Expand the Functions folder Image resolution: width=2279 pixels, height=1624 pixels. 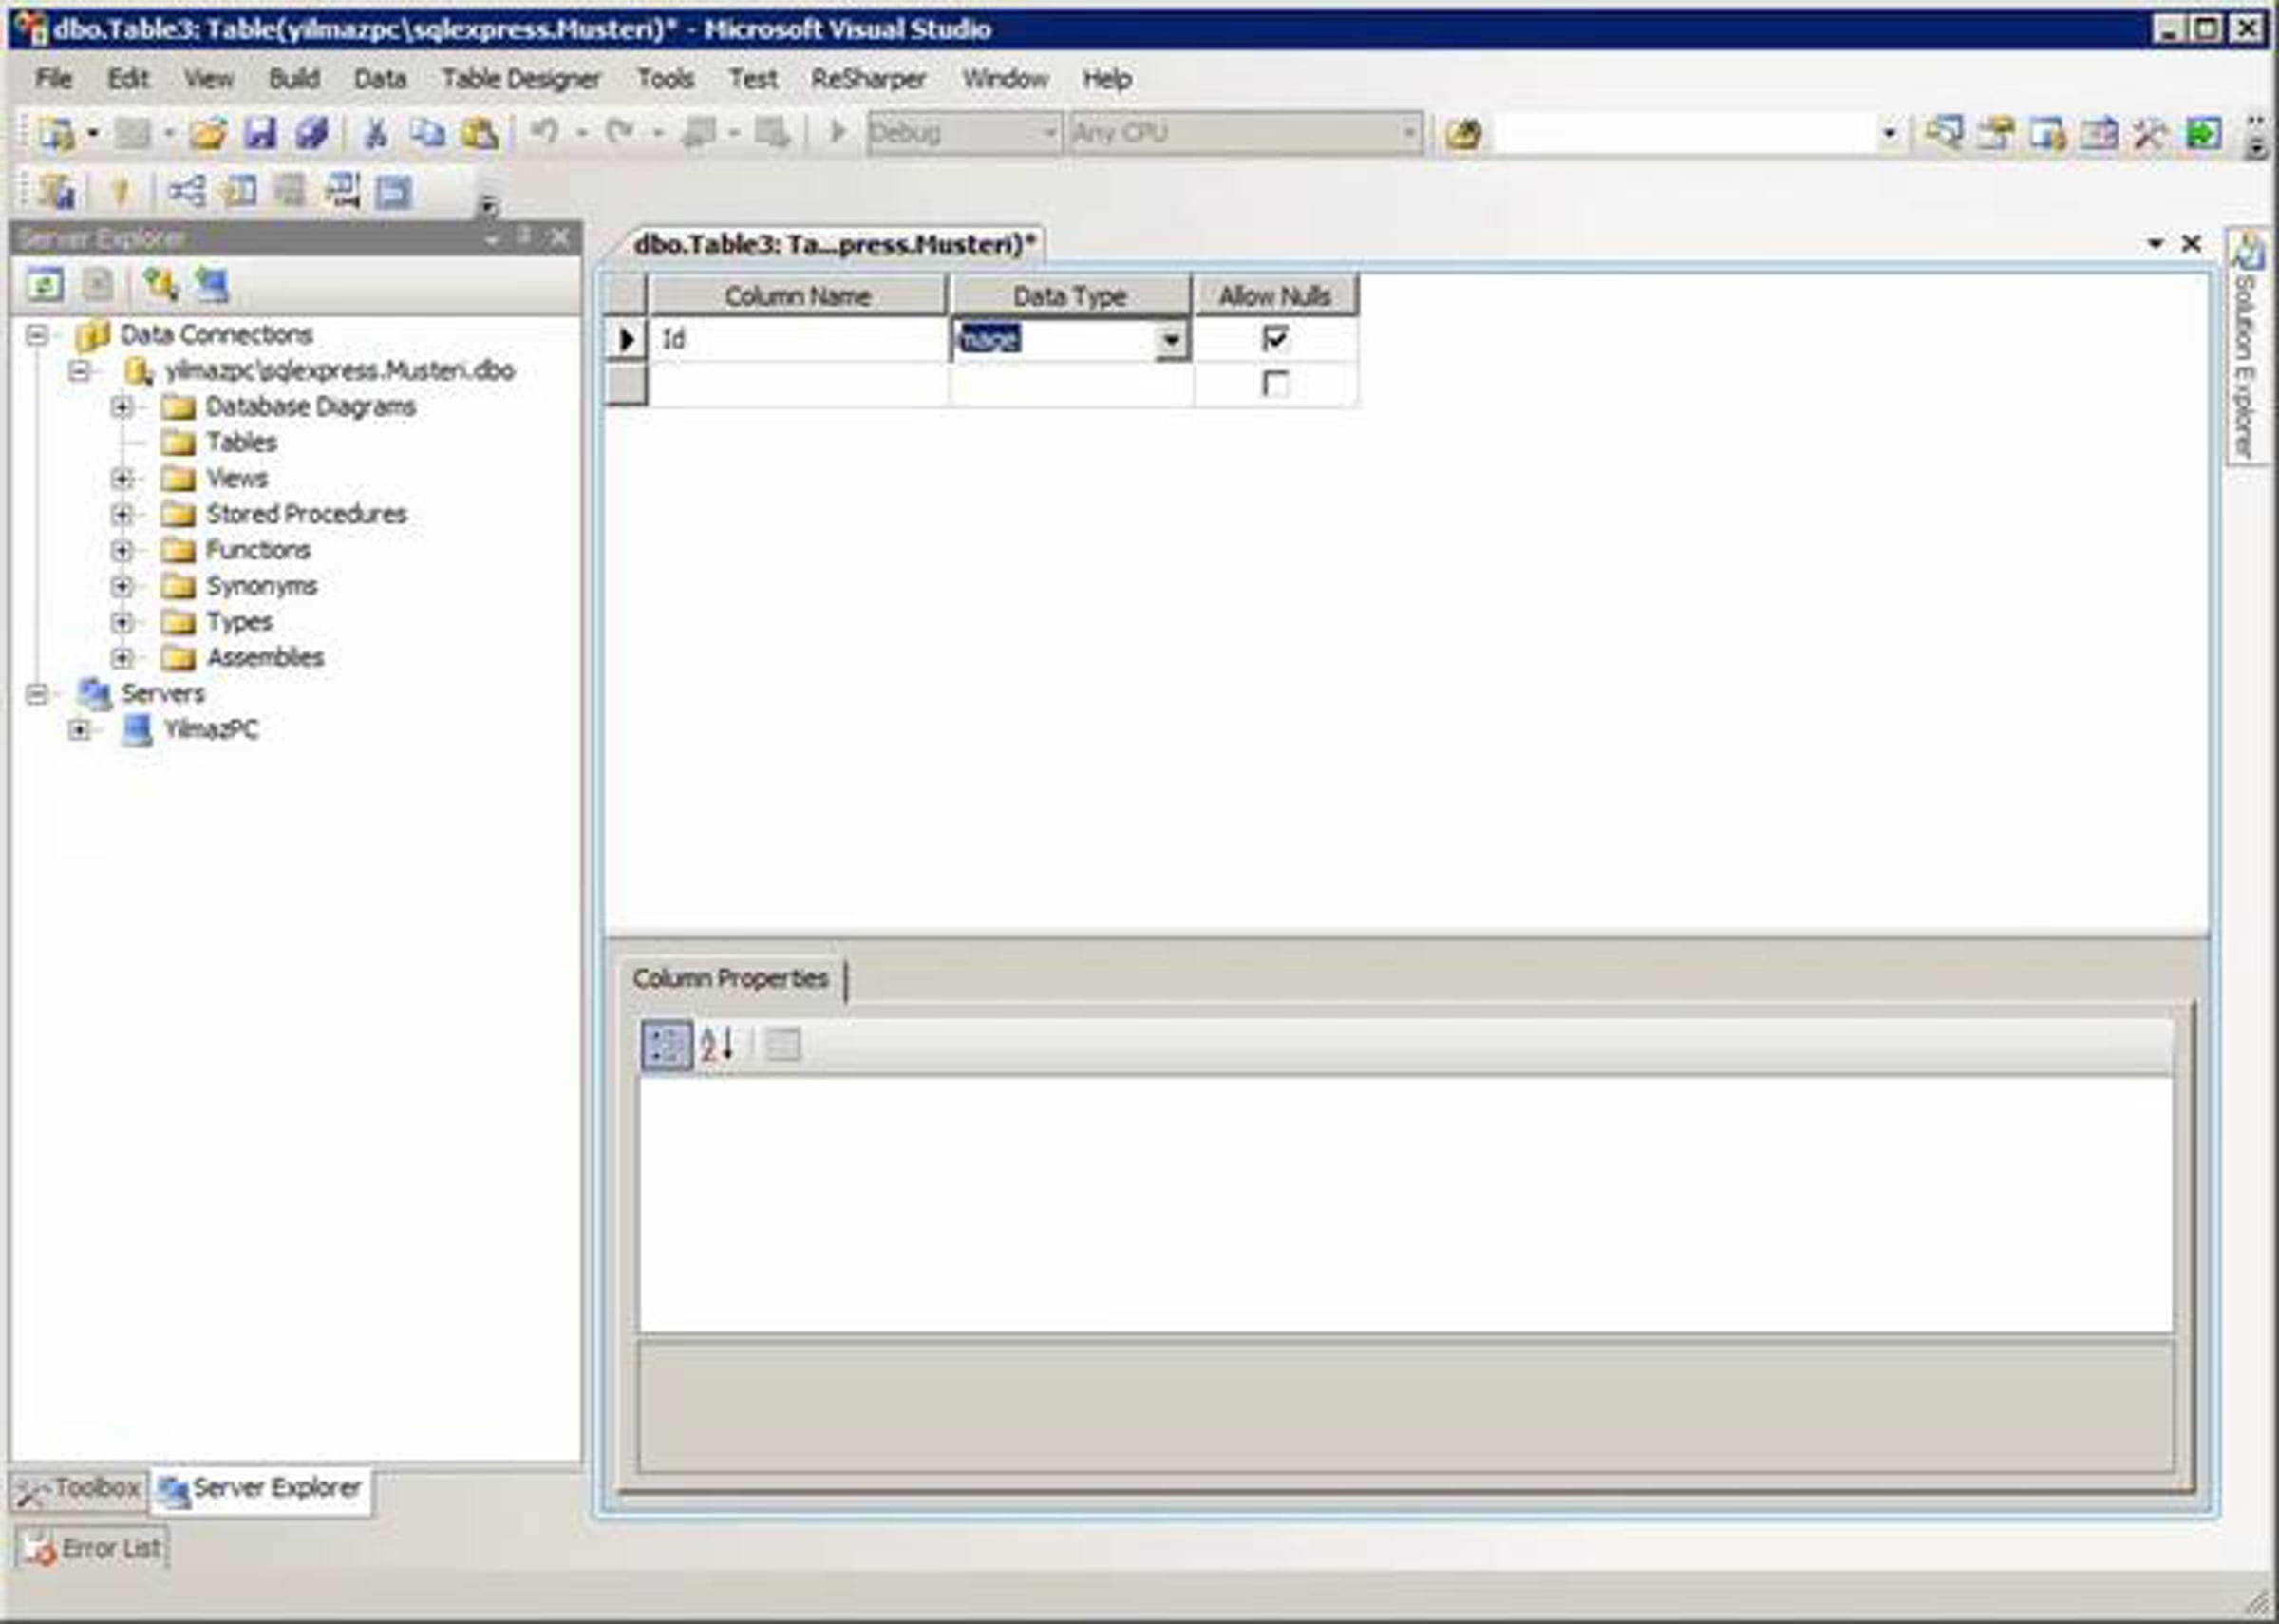coord(122,550)
